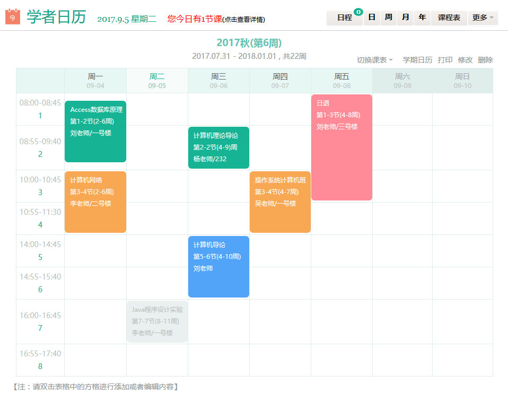The height and width of the screenshot is (402, 508).
Task: Click the 打印 print link
Action: (x=445, y=60)
